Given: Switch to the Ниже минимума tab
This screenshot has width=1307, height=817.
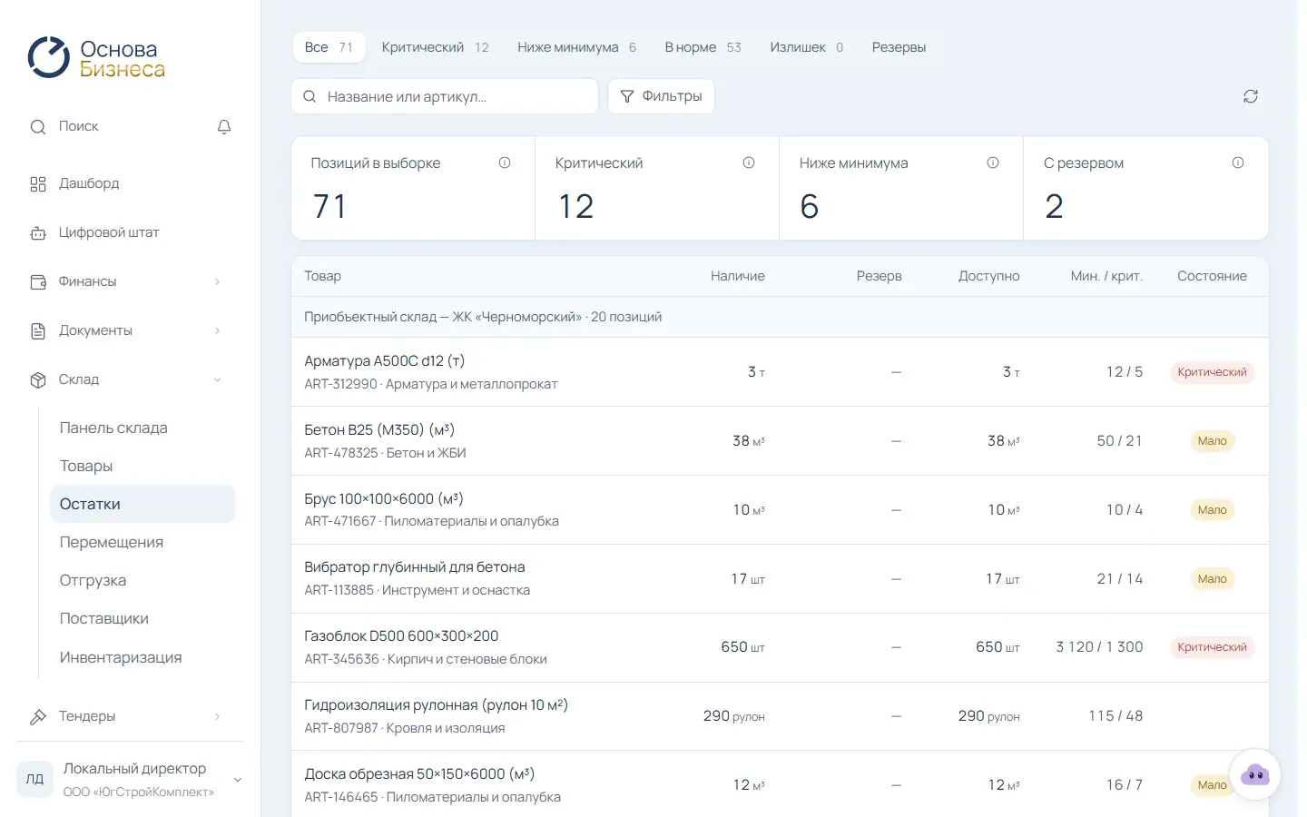Looking at the screenshot, I should (x=576, y=47).
